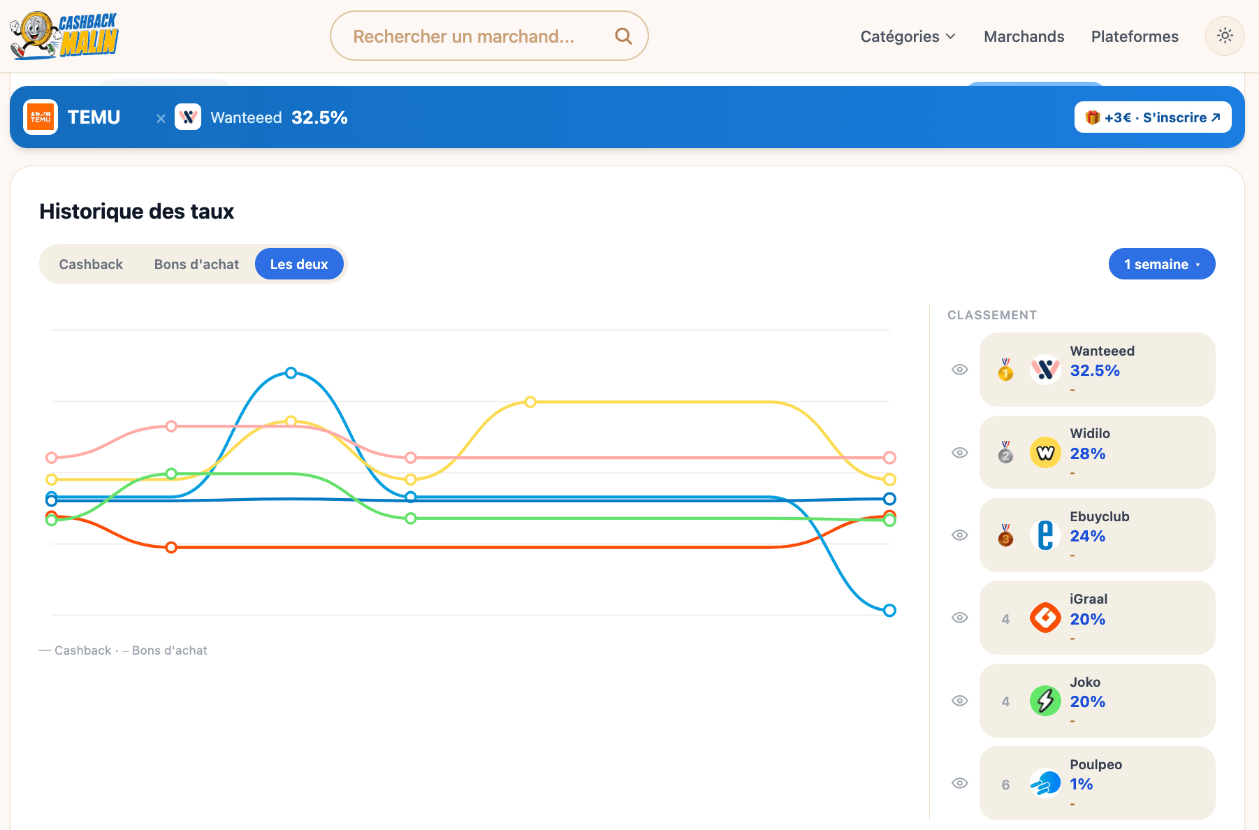Click the Joko green lightning logo
Viewport: 1259px width, 830px height.
[1045, 701]
